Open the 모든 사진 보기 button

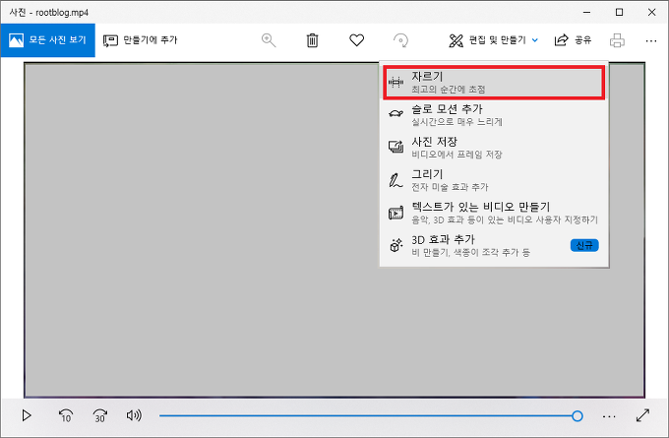(48, 40)
